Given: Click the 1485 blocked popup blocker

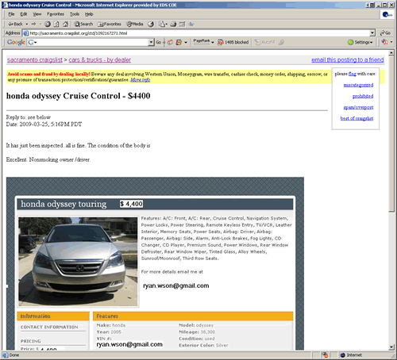Looking at the screenshot, I should coord(233,42).
